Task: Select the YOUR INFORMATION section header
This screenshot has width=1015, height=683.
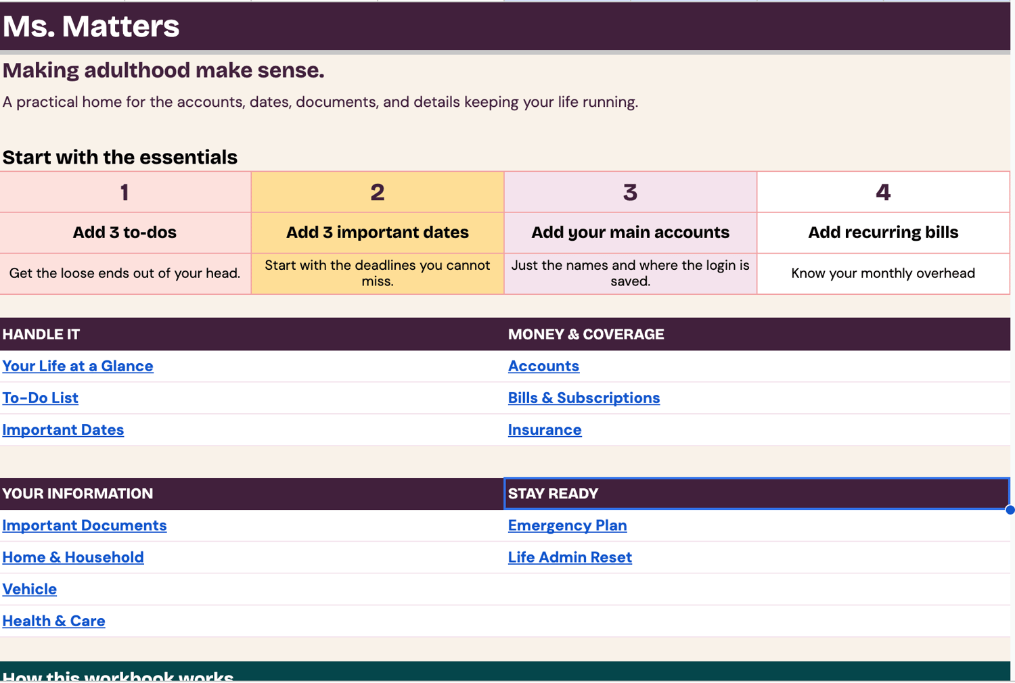Action: tap(252, 494)
